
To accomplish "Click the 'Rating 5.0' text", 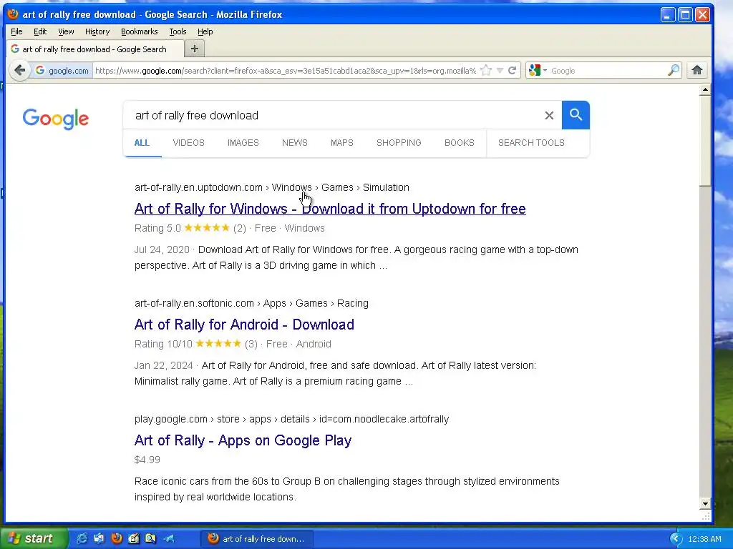I will 157,228.
